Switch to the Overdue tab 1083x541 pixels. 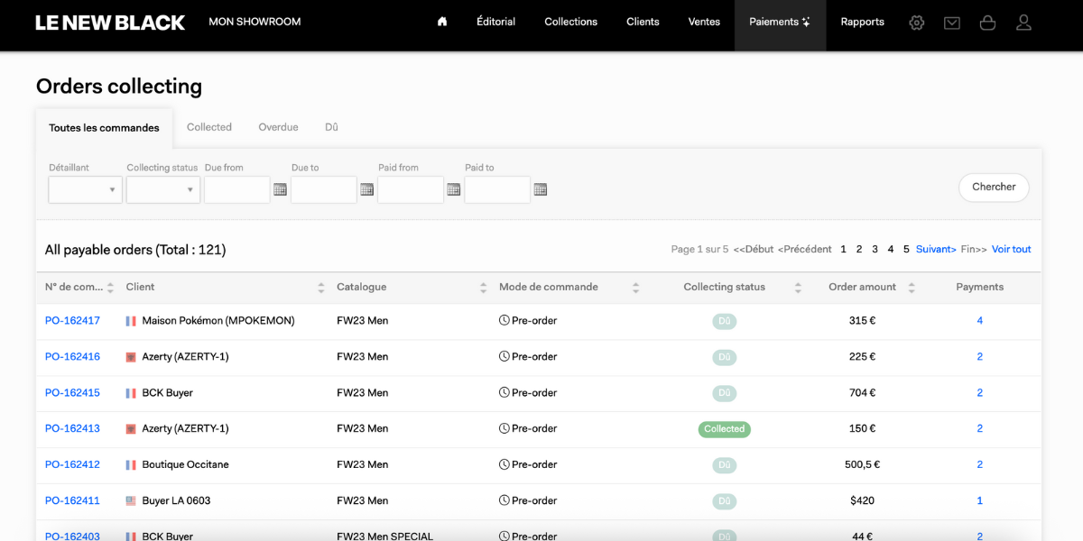point(278,127)
